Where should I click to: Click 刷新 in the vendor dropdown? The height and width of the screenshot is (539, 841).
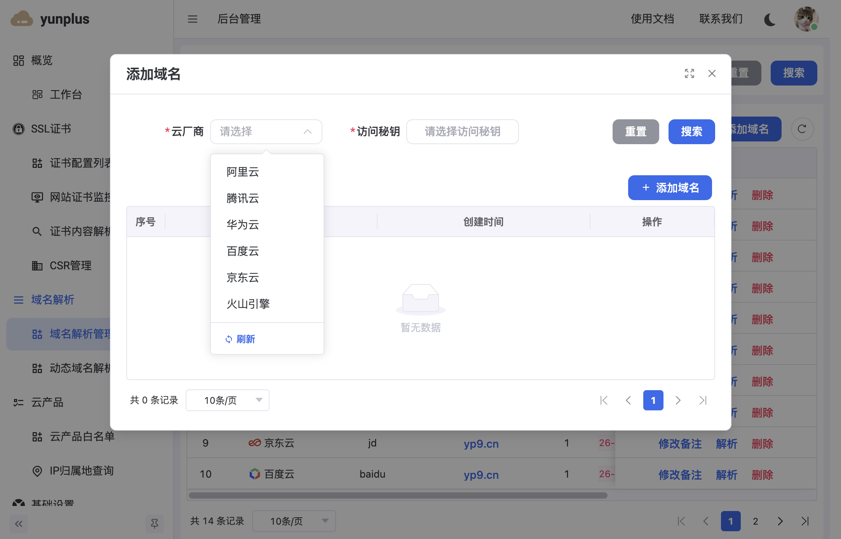246,339
